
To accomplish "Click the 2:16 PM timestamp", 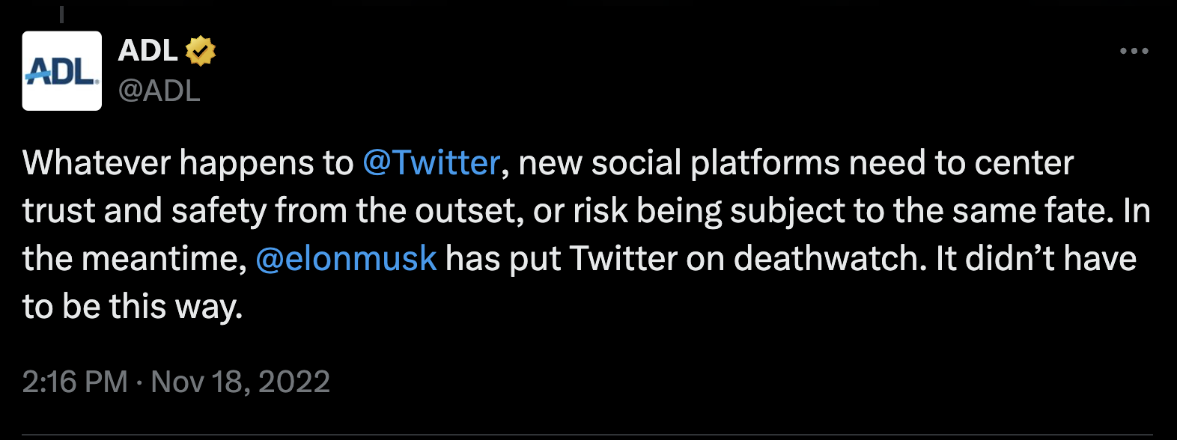I will [x=75, y=382].
